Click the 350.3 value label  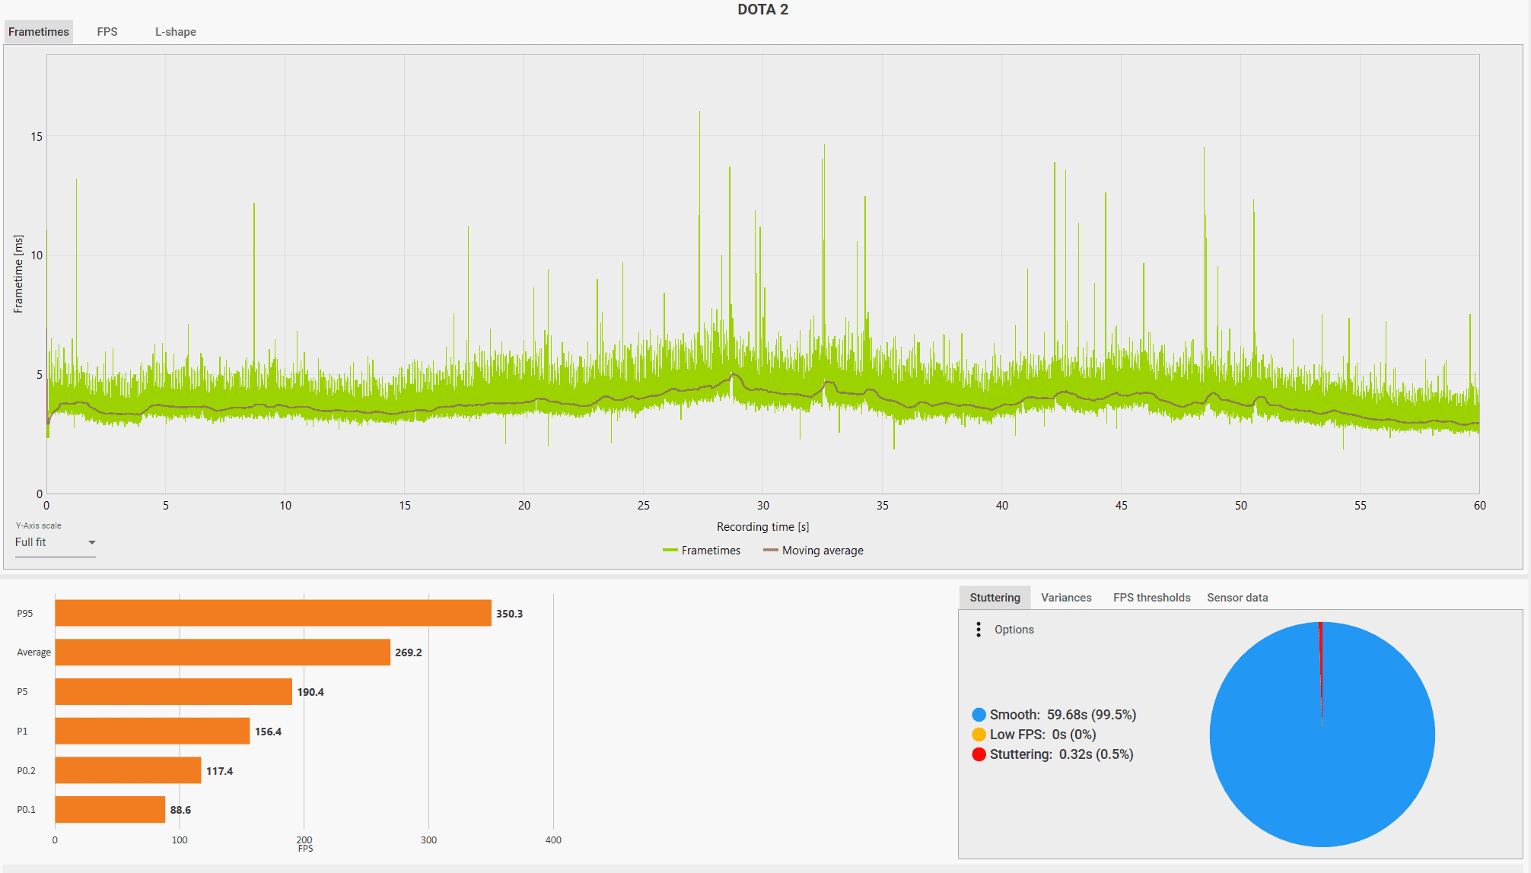(510, 614)
